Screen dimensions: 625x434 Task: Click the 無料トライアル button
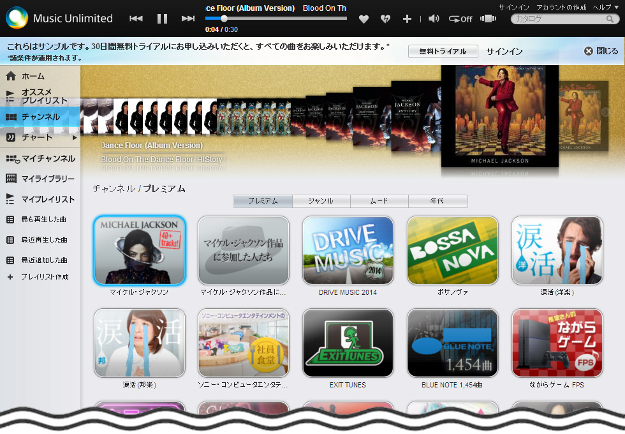click(443, 52)
